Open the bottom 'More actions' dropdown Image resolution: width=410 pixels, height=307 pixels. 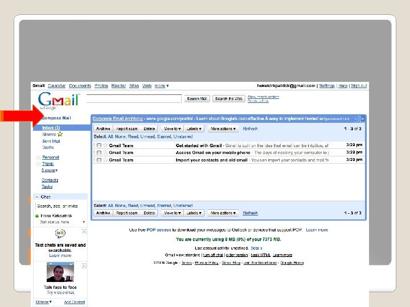coord(223,213)
